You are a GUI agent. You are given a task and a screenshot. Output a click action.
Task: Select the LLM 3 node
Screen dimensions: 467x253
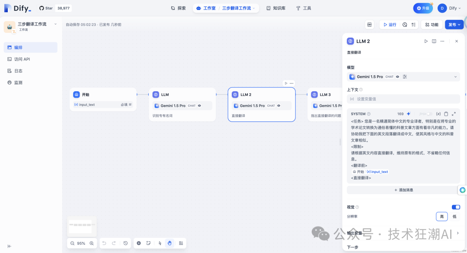[x=325, y=105]
